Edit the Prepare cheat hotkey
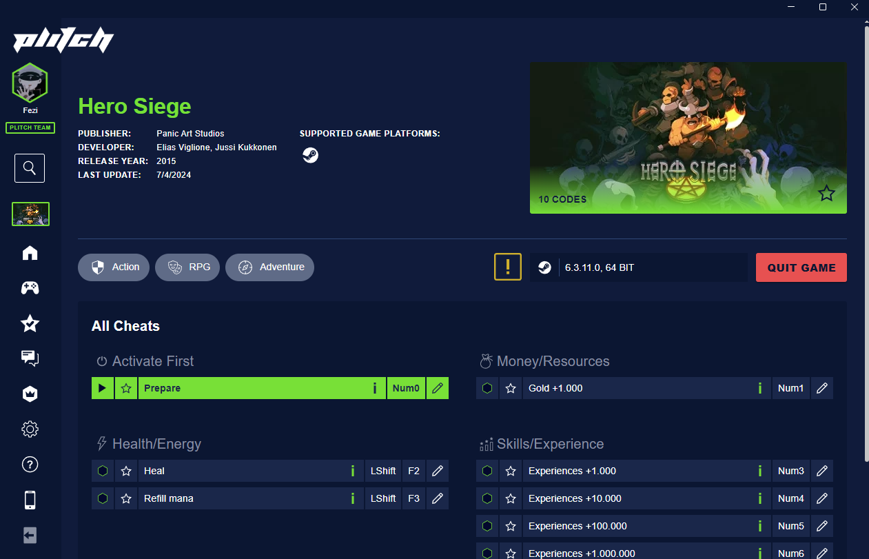 [x=437, y=388]
